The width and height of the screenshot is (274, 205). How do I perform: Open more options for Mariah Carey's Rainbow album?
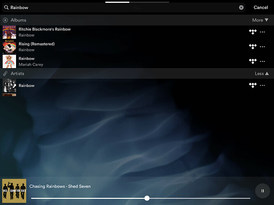[262, 61]
